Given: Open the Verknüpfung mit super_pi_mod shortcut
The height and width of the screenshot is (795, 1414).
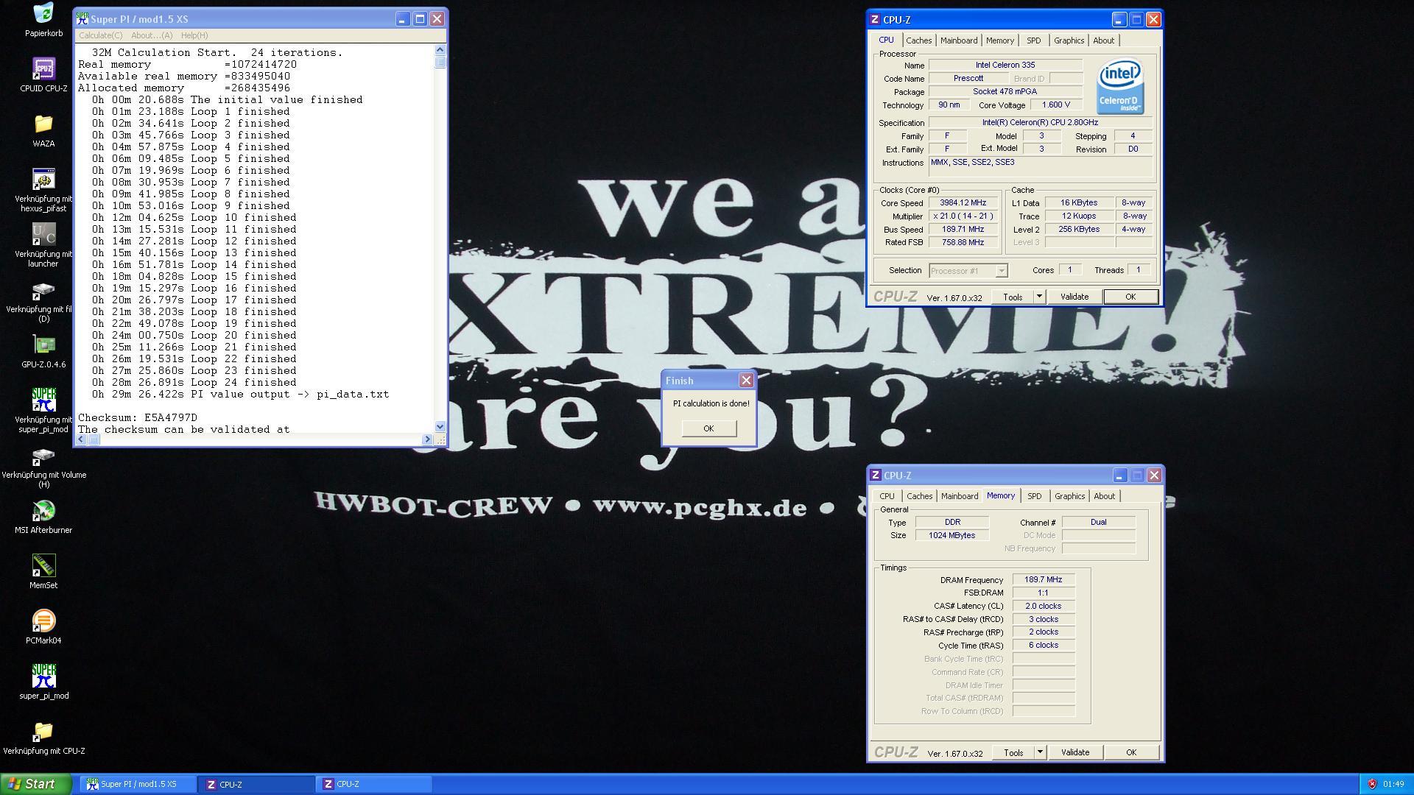Looking at the screenshot, I should tap(43, 400).
